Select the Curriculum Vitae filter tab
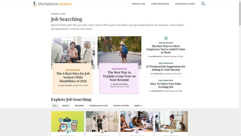This screenshot has height=136, width=241. pos(99,106)
